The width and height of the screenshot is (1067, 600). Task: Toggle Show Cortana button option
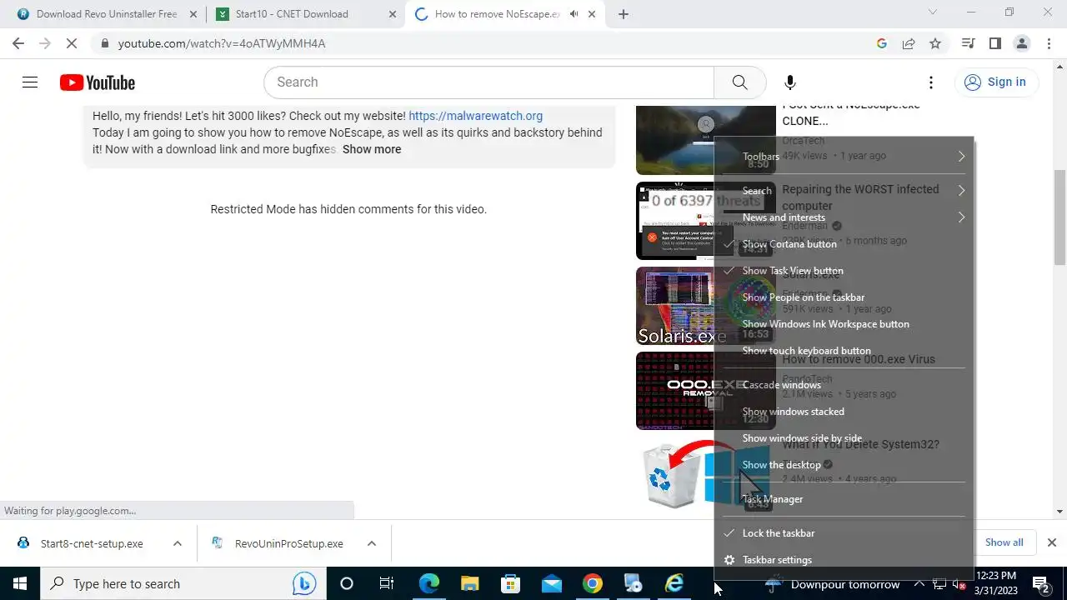(844, 244)
